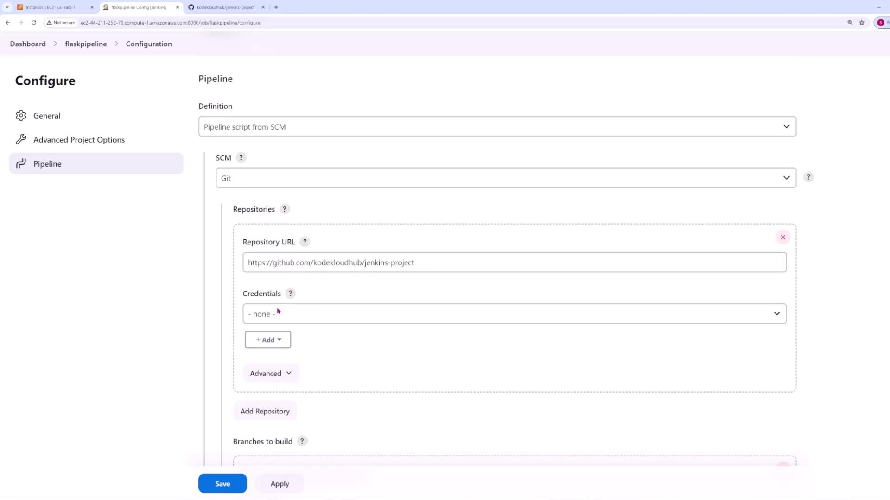Open help for Branches to build
The height and width of the screenshot is (500, 890).
coord(302,441)
